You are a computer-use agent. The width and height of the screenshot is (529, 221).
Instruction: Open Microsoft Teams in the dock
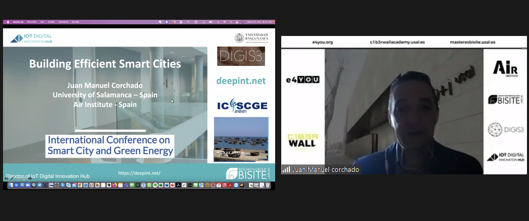coord(126,185)
